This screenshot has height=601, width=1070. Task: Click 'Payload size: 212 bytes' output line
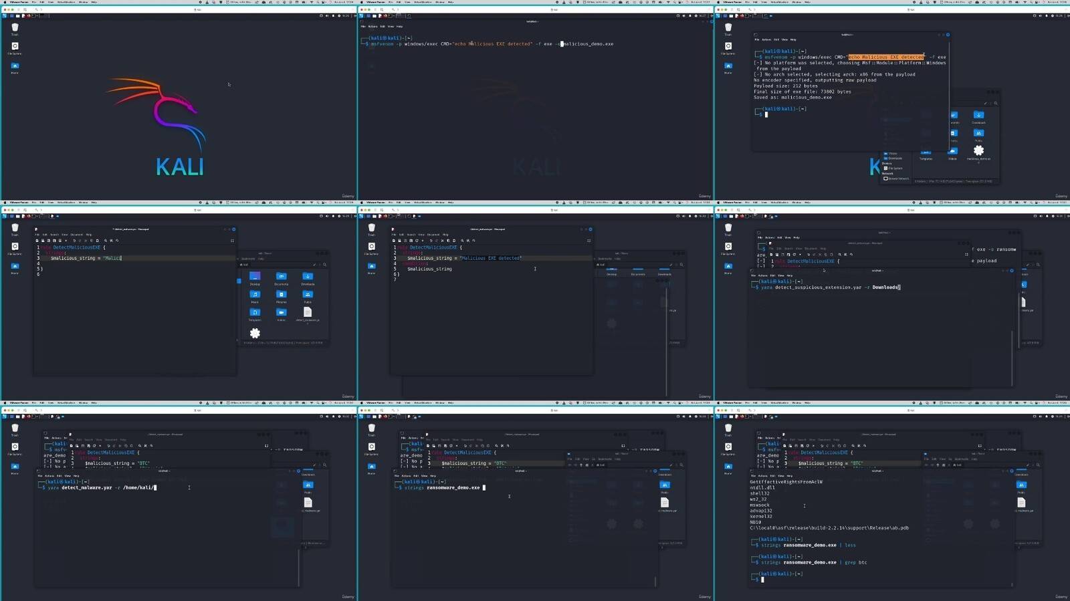pos(786,86)
